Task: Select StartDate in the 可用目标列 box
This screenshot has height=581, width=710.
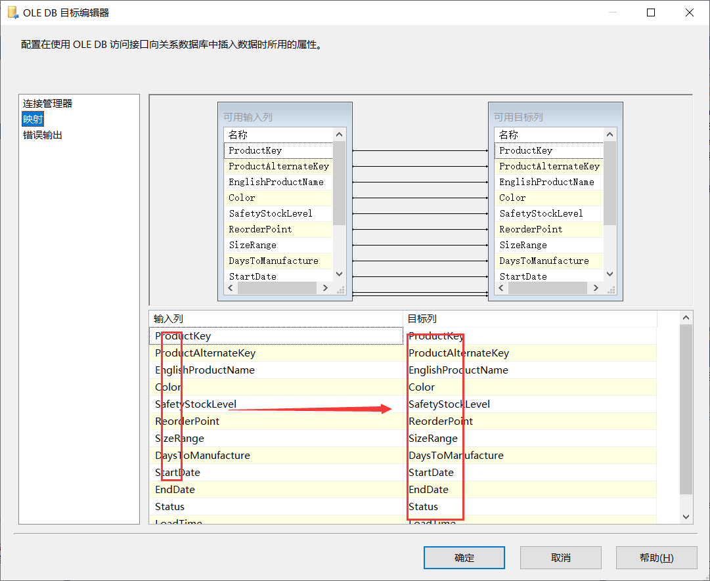Action: pyautogui.click(x=549, y=276)
